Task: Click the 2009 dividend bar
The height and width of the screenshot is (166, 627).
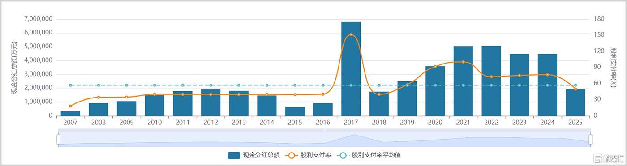Action: tap(126, 109)
